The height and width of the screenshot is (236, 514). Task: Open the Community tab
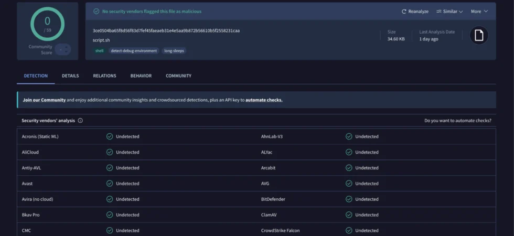pos(179,76)
